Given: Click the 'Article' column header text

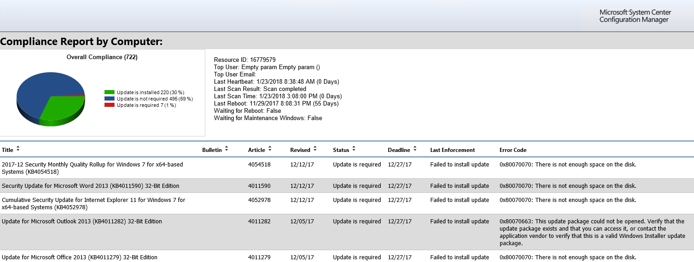Looking at the screenshot, I should (256, 150).
